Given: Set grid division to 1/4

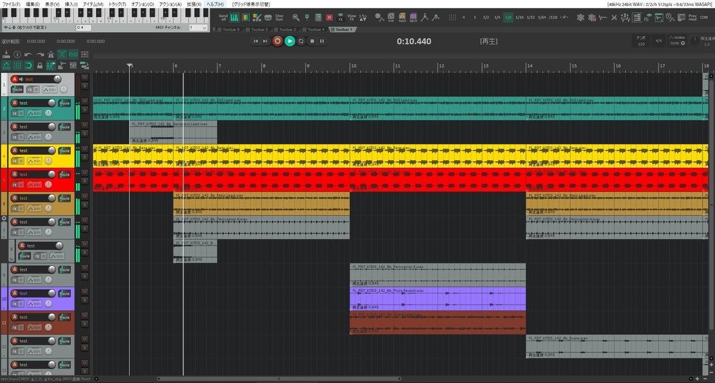Looking at the screenshot, I should point(497,18).
